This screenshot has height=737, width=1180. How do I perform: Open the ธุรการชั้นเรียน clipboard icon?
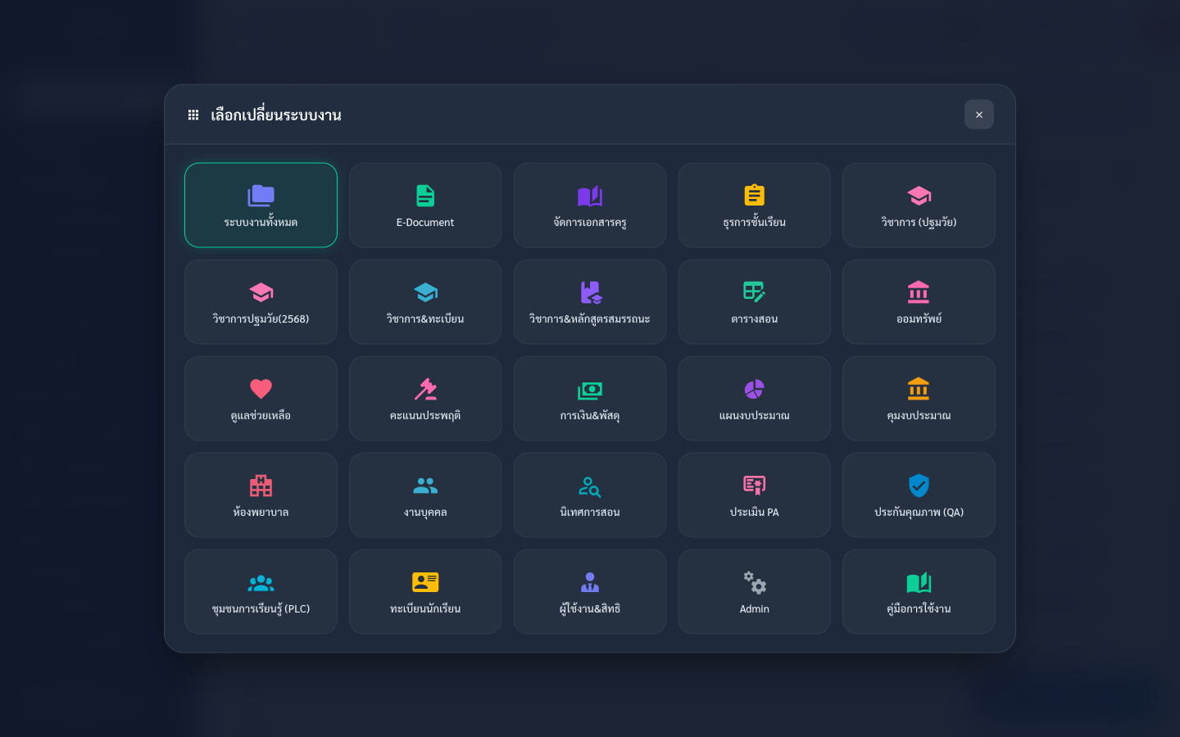click(x=754, y=195)
